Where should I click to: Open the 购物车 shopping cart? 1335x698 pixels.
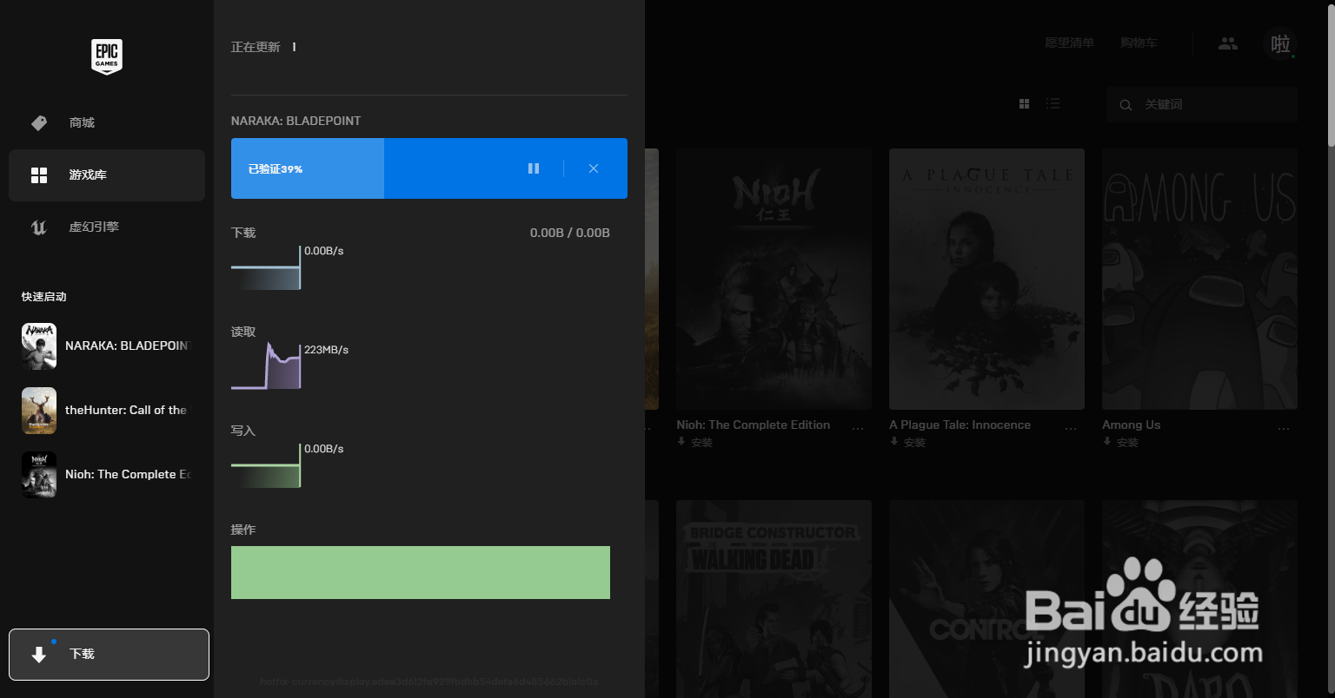point(1139,43)
